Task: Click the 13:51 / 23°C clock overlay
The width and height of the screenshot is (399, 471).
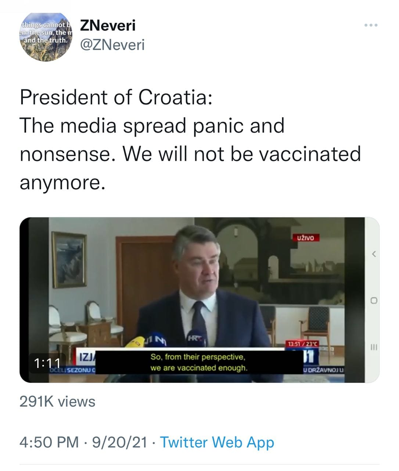Action: click(302, 344)
